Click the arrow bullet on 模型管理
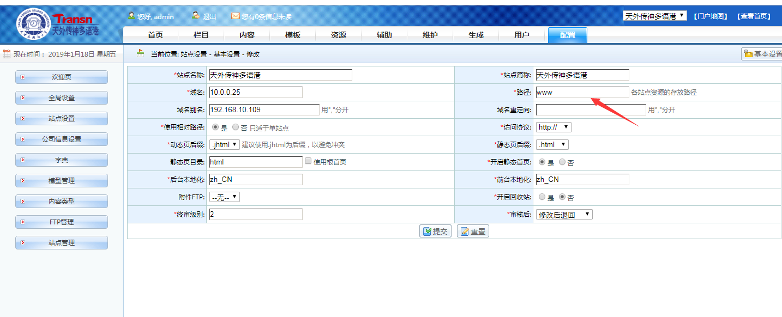Viewport: 782px width, 317px height. tap(22, 181)
